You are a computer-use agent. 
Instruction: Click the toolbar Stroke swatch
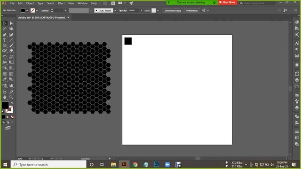click(x=9, y=109)
